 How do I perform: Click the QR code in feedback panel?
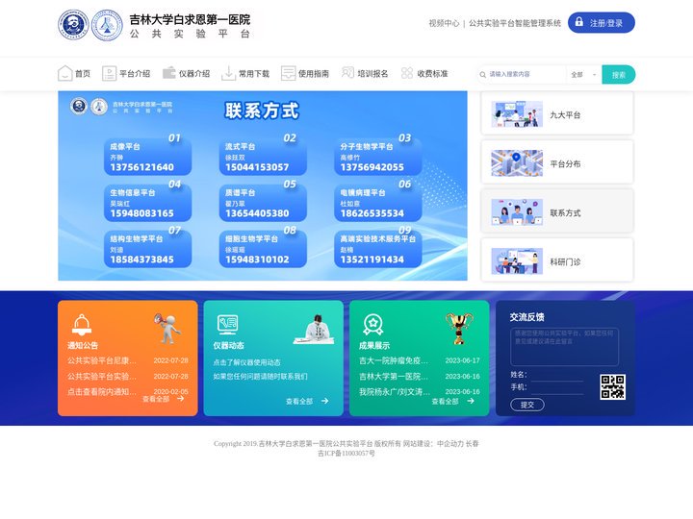(x=612, y=387)
